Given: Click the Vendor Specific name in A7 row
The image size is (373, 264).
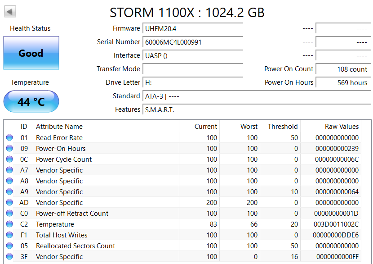Looking at the screenshot, I should coord(59,170).
